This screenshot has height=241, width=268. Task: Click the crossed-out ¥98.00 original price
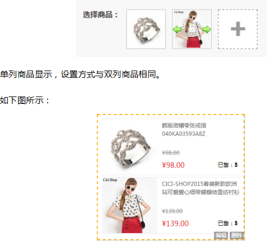tap(171, 152)
